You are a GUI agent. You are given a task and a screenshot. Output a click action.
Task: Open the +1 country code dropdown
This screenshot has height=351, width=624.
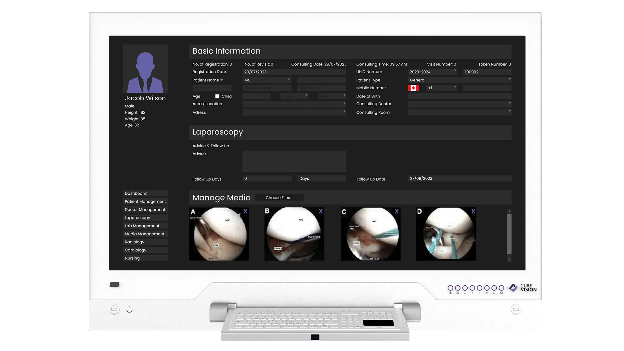[x=442, y=88]
